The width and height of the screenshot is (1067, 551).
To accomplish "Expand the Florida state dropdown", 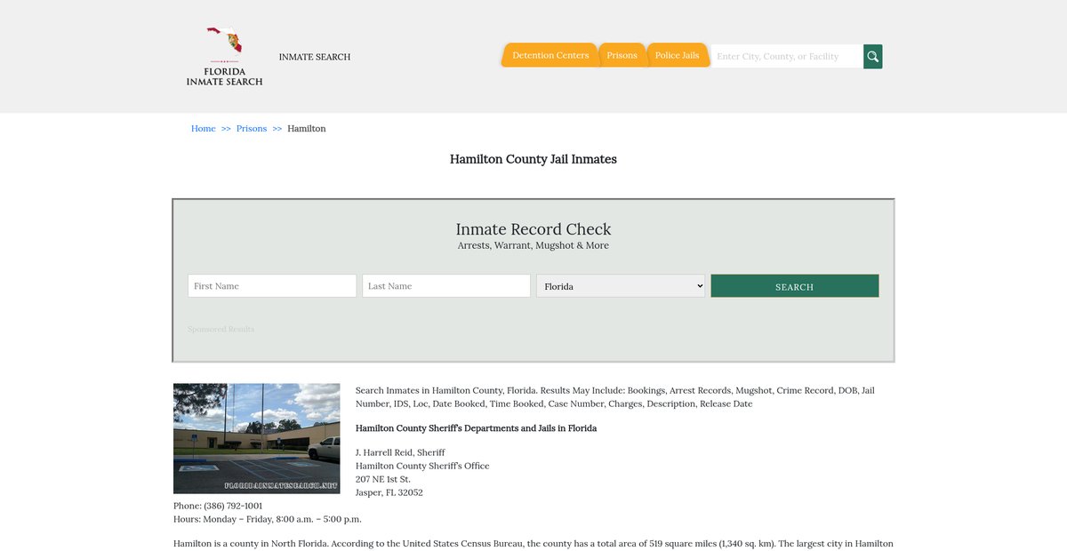I will [x=621, y=286].
